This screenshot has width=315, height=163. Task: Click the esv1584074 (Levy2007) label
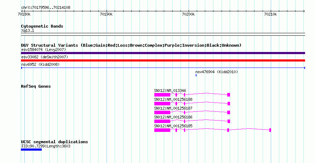pyautogui.click(x=44, y=50)
